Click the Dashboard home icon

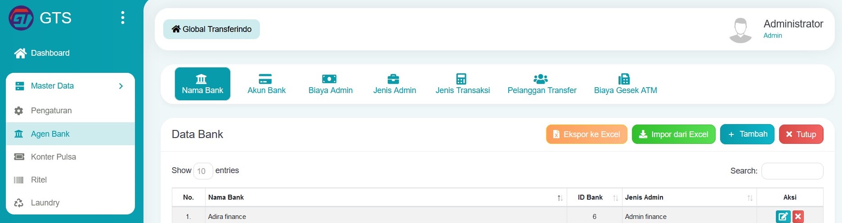click(20, 53)
